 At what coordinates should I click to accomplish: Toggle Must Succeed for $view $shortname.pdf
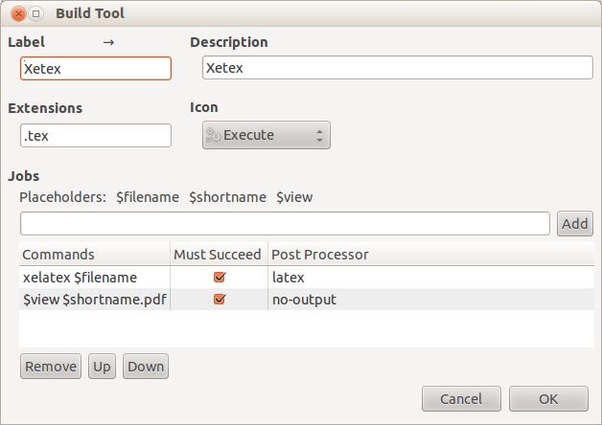point(220,299)
